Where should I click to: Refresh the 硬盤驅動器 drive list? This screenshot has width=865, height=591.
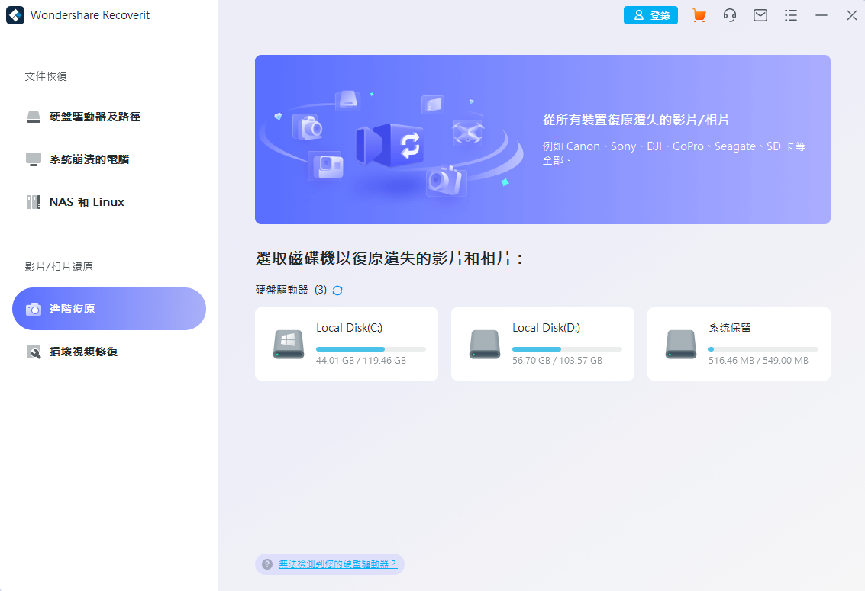tap(337, 291)
